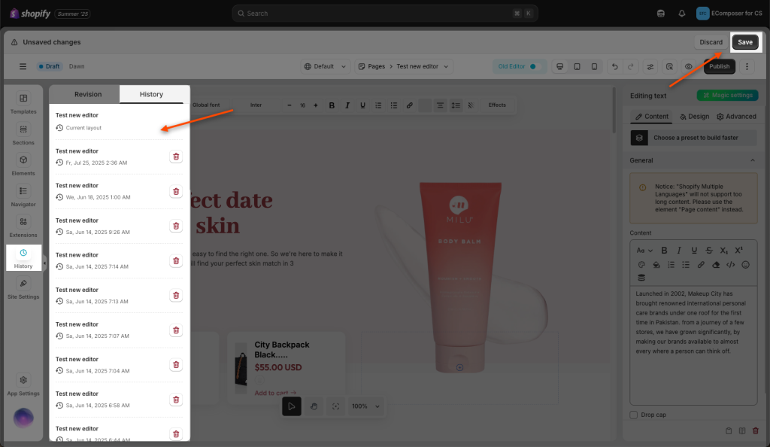Open the background fill color tool in the Content editor
770x447 pixels.
(x=656, y=265)
